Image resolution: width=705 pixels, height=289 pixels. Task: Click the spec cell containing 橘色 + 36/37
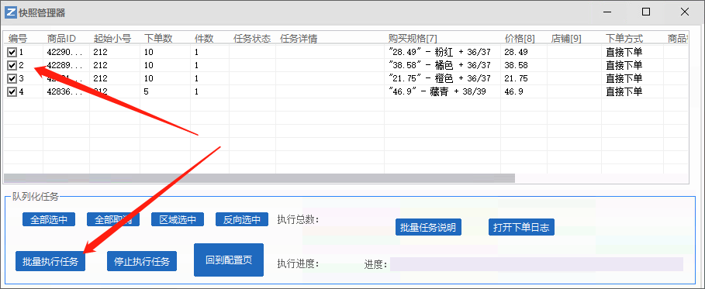440,66
